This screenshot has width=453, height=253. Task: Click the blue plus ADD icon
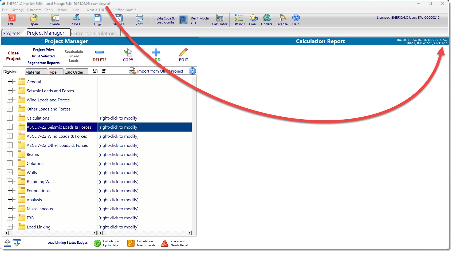(x=156, y=52)
